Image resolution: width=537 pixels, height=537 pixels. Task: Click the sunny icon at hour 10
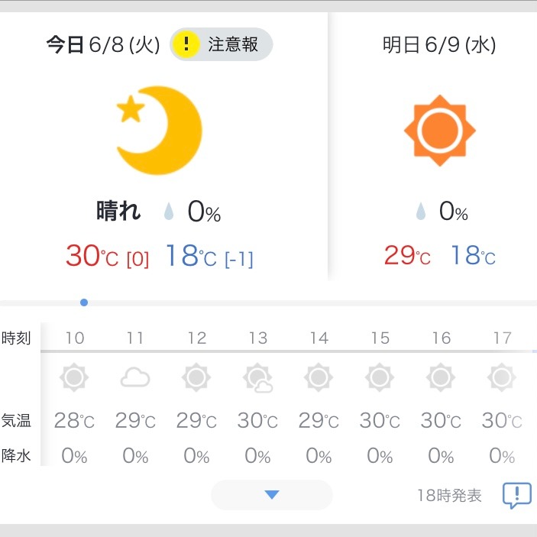tap(74, 377)
